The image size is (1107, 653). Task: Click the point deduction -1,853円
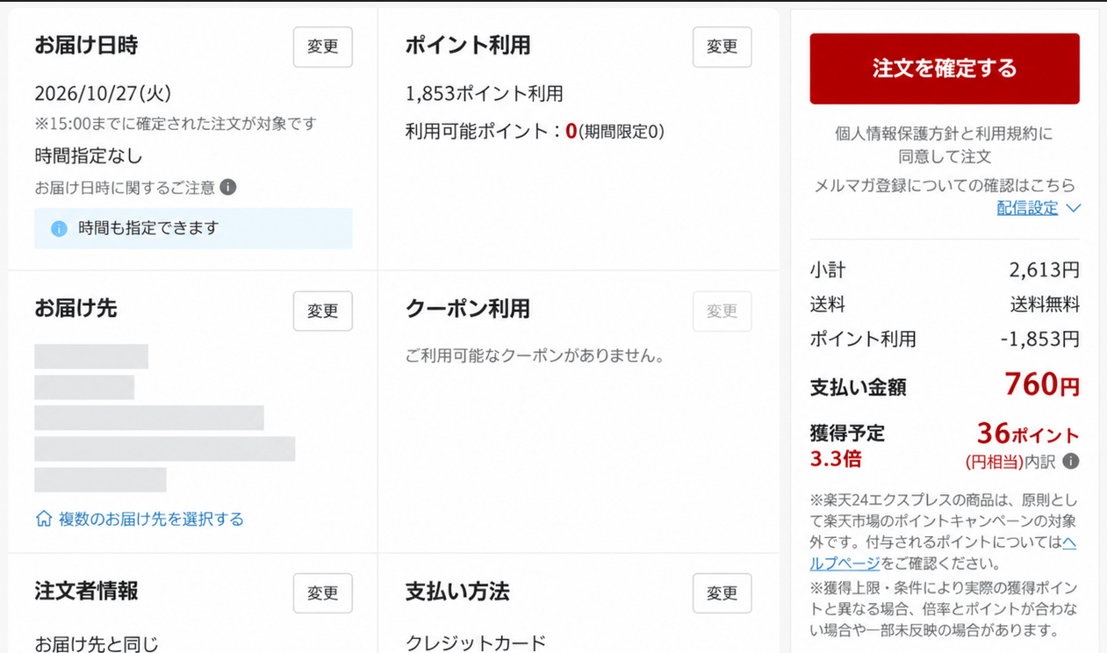[x=1040, y=339]
